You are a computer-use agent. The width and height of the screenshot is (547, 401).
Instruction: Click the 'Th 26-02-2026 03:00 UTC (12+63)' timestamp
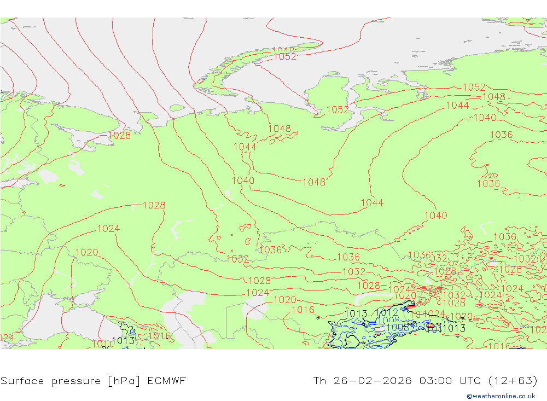click(425, 380)
